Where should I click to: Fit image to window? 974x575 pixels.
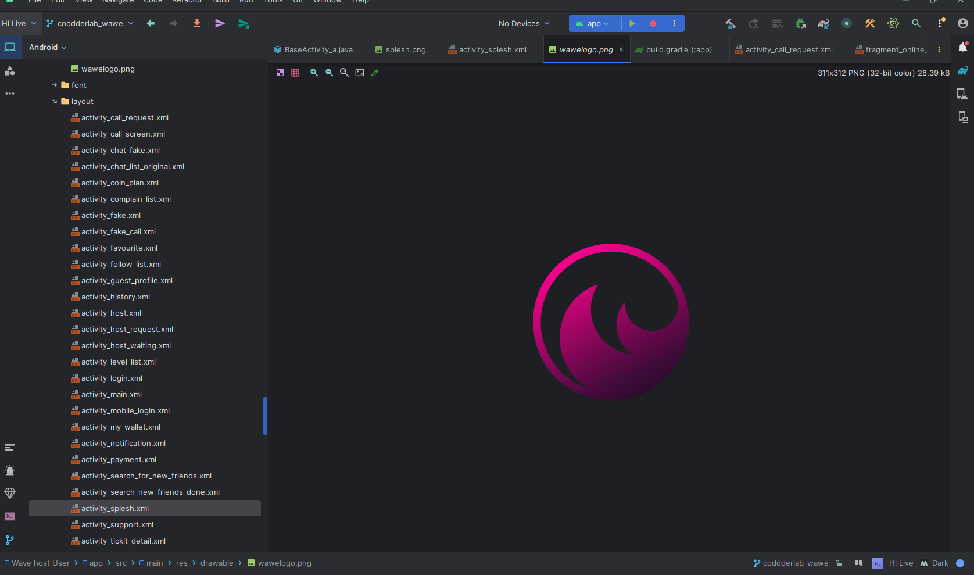(360, 73)
